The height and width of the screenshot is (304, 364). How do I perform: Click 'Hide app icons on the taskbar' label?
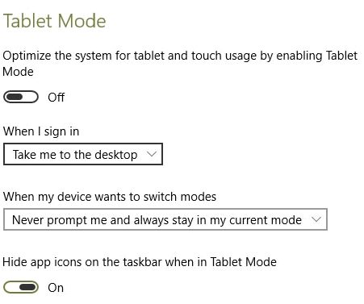point(140,262)
